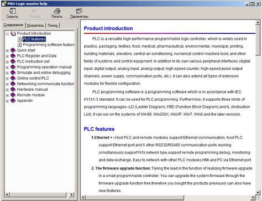The height and width of the screenshot is (201, 262).
Task: Click the page icon beside PLC features
Action: coord(19,39)
